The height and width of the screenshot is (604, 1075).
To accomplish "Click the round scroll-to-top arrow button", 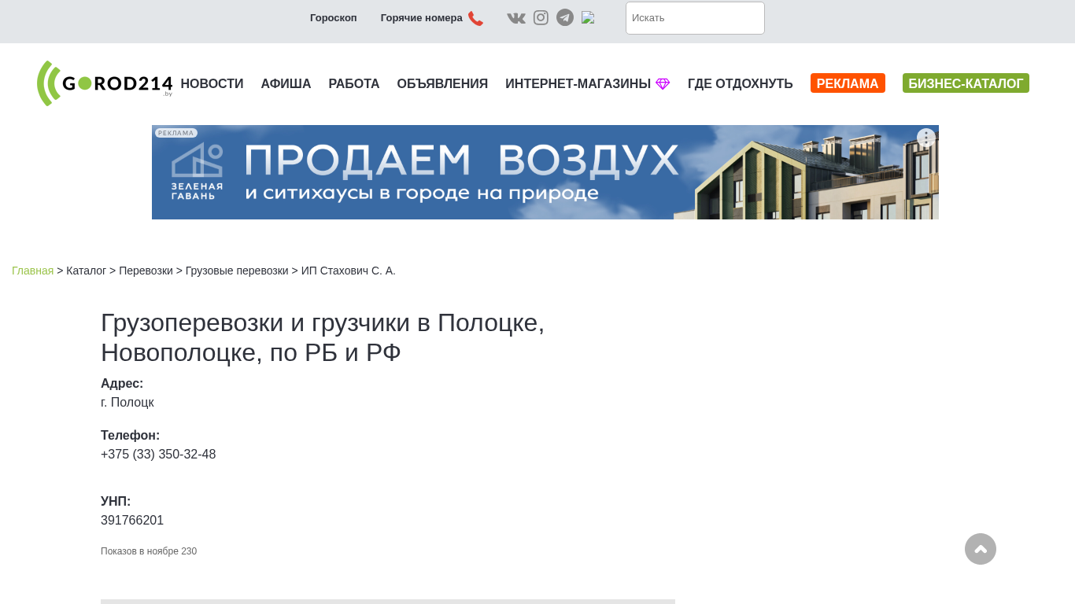I will [981, 549].
